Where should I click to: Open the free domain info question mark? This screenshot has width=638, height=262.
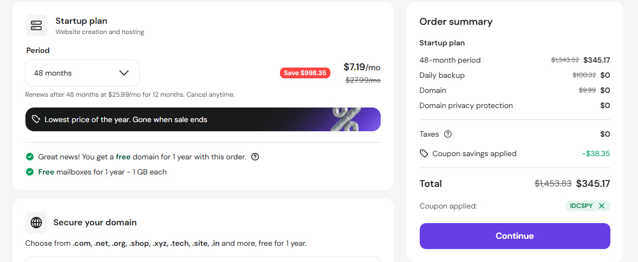pos(255,157)
